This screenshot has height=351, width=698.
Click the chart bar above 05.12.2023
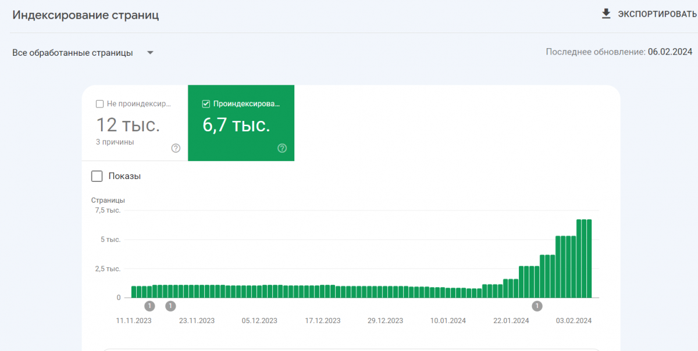259,291
